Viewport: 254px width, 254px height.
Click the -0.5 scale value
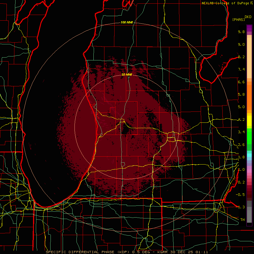(240, 195)
